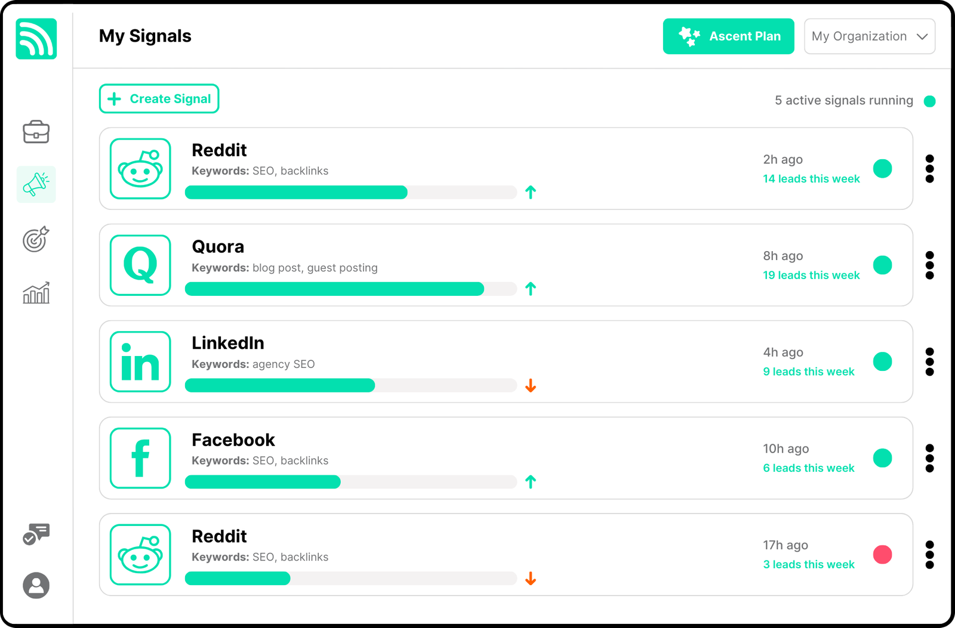Screen dimensions: 955x628
Task: Open three-dot menu for the LinkedIn signal
Action: [x=929, y=362]
